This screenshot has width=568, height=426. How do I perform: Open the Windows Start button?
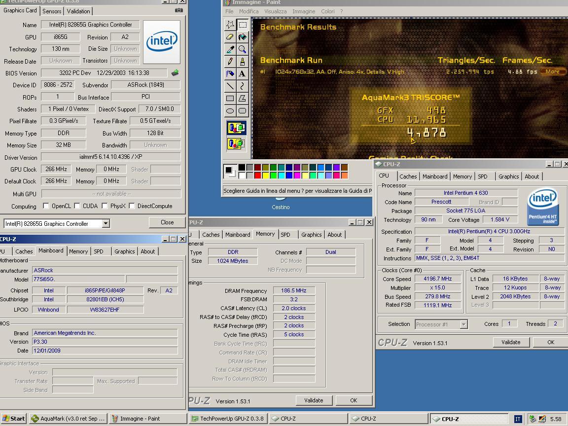14,419
